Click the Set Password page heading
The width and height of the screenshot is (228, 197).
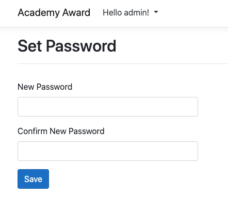pos(67,46)
